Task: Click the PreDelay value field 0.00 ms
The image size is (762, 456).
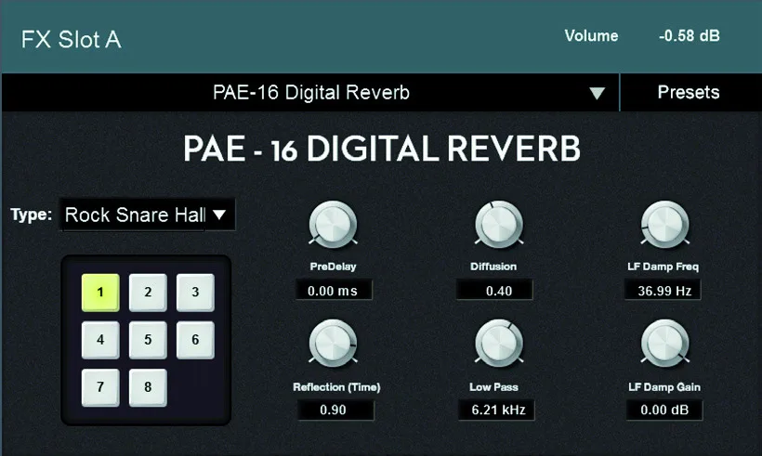Action: tap(334, 291)
